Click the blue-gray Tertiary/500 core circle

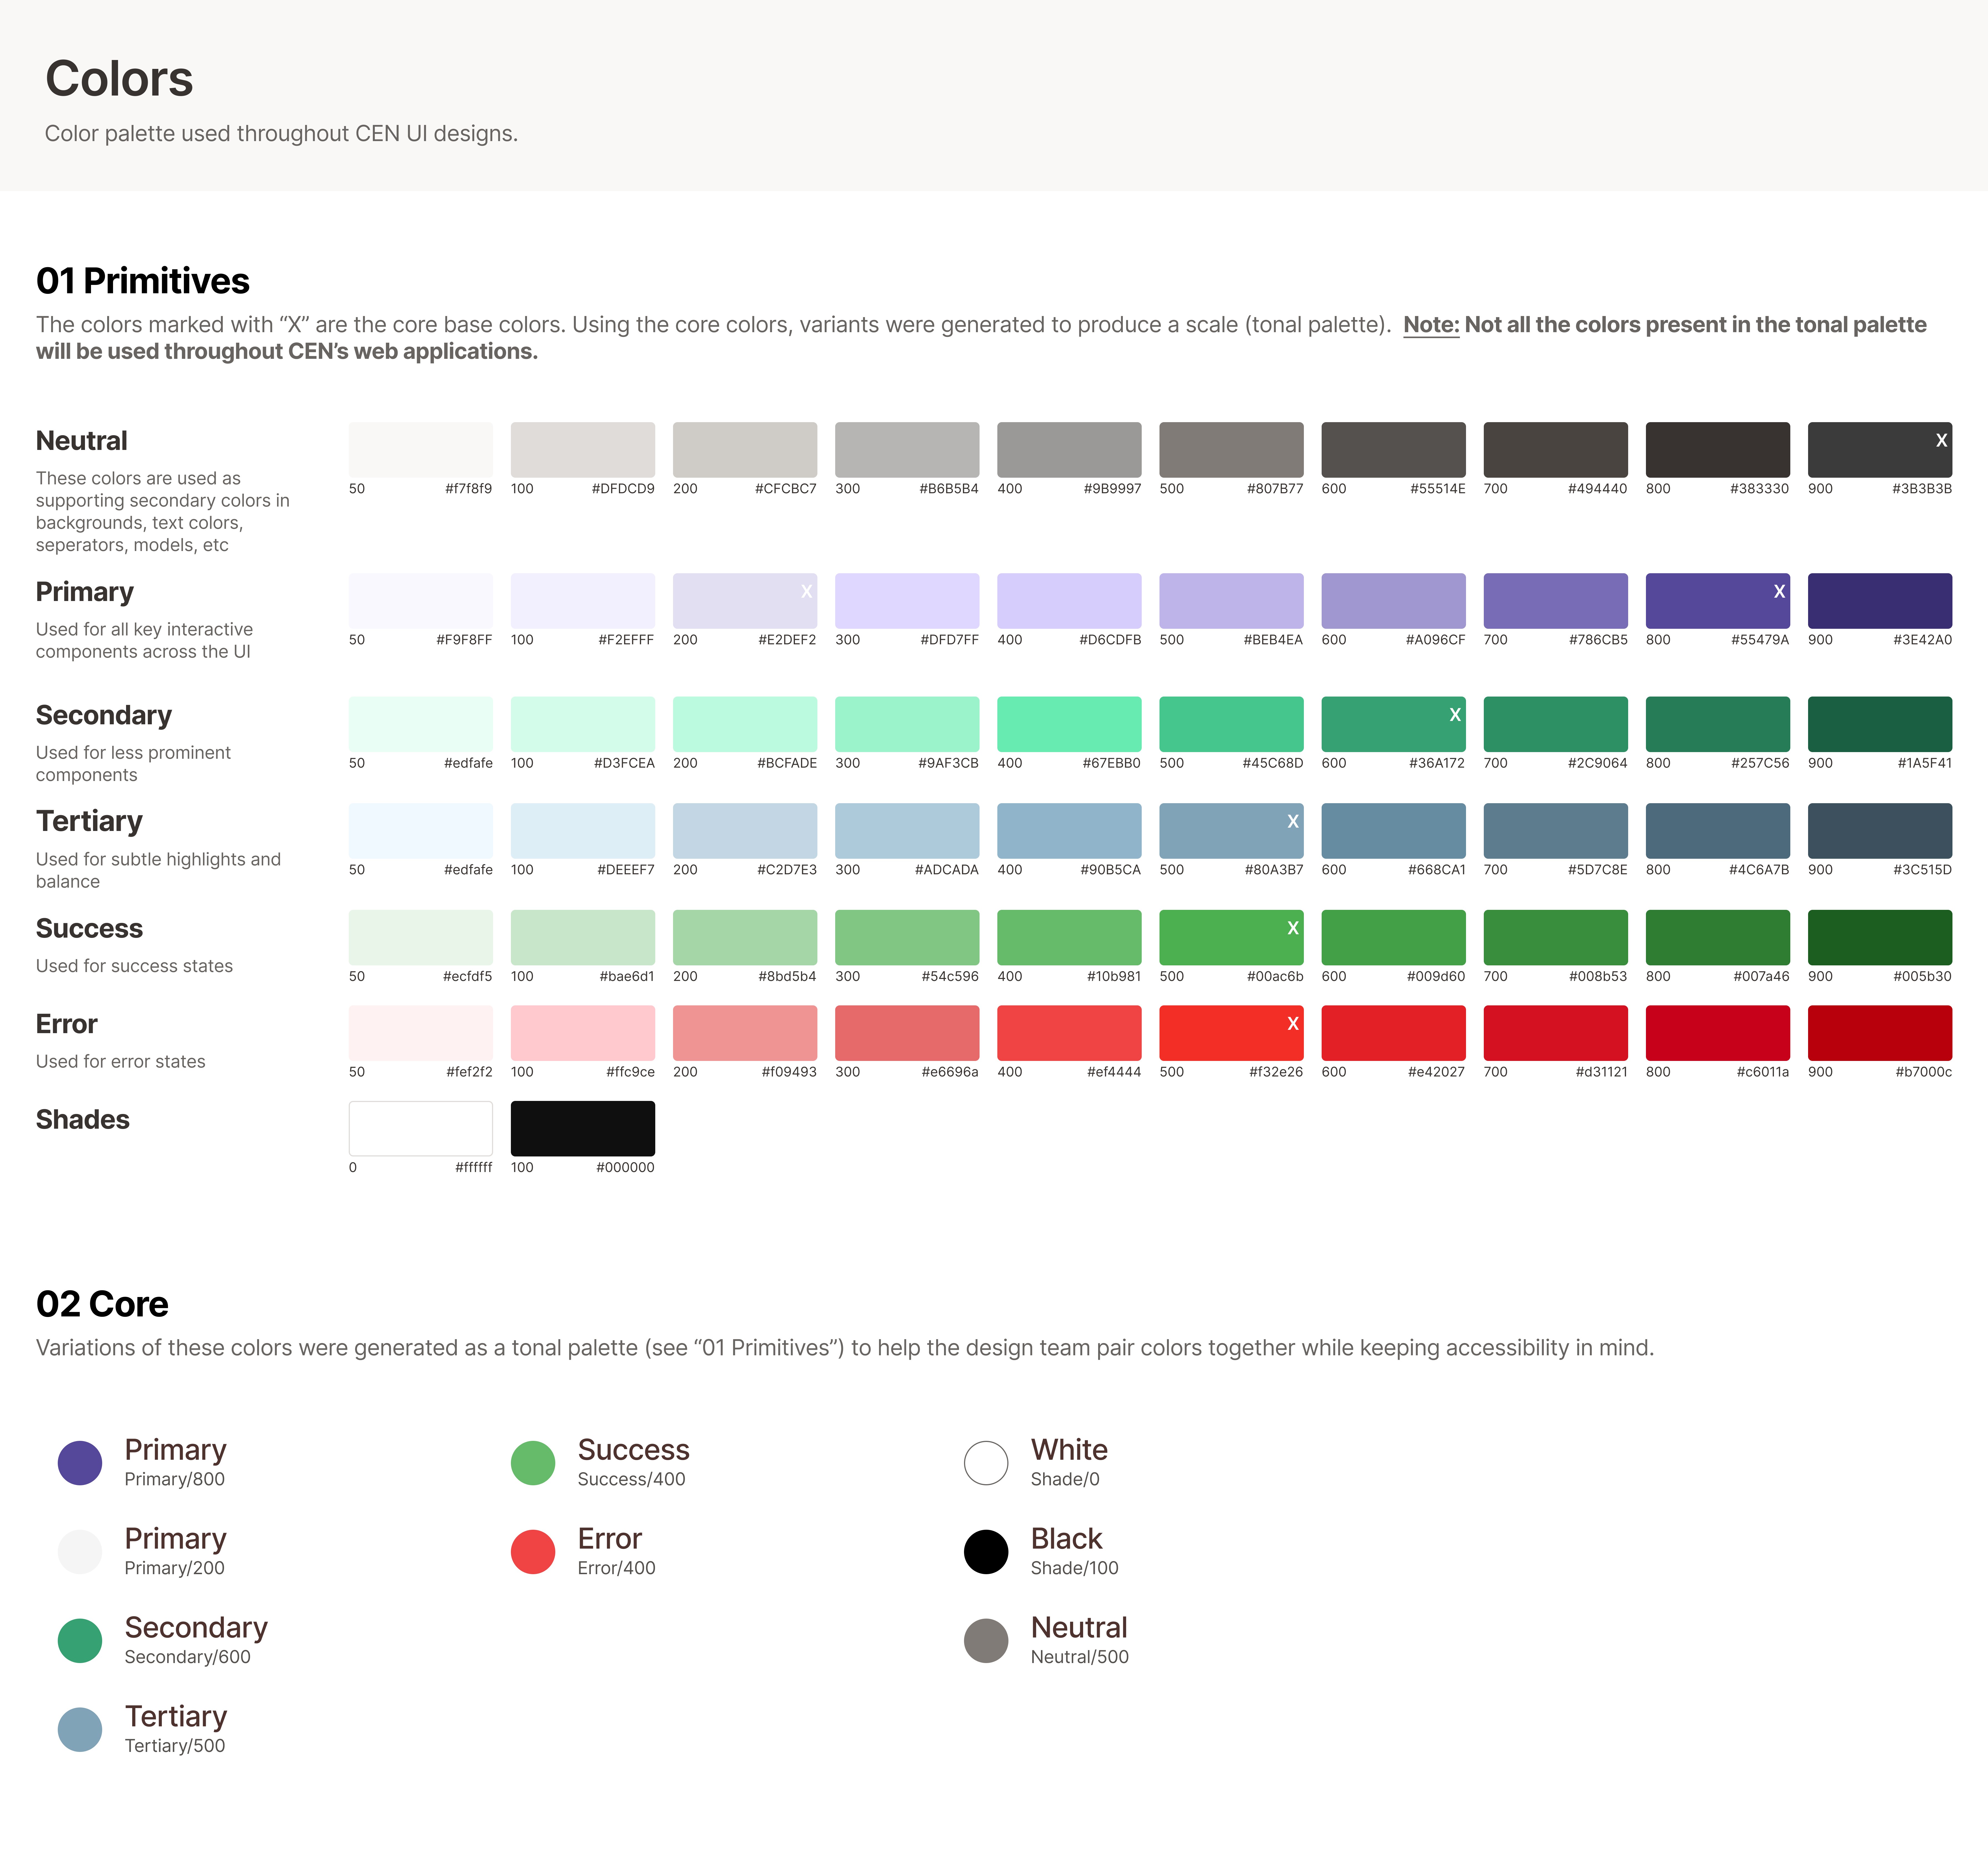[x=80, y=1730]
